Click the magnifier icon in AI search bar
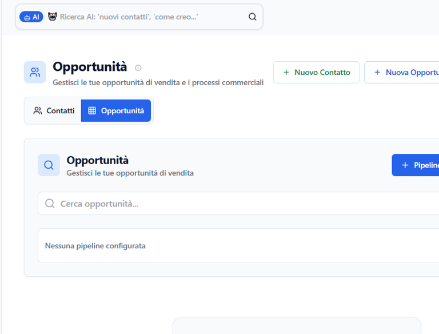 tap(253, 17)
